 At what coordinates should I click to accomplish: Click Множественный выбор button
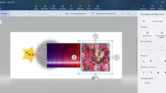pos(161,34)
